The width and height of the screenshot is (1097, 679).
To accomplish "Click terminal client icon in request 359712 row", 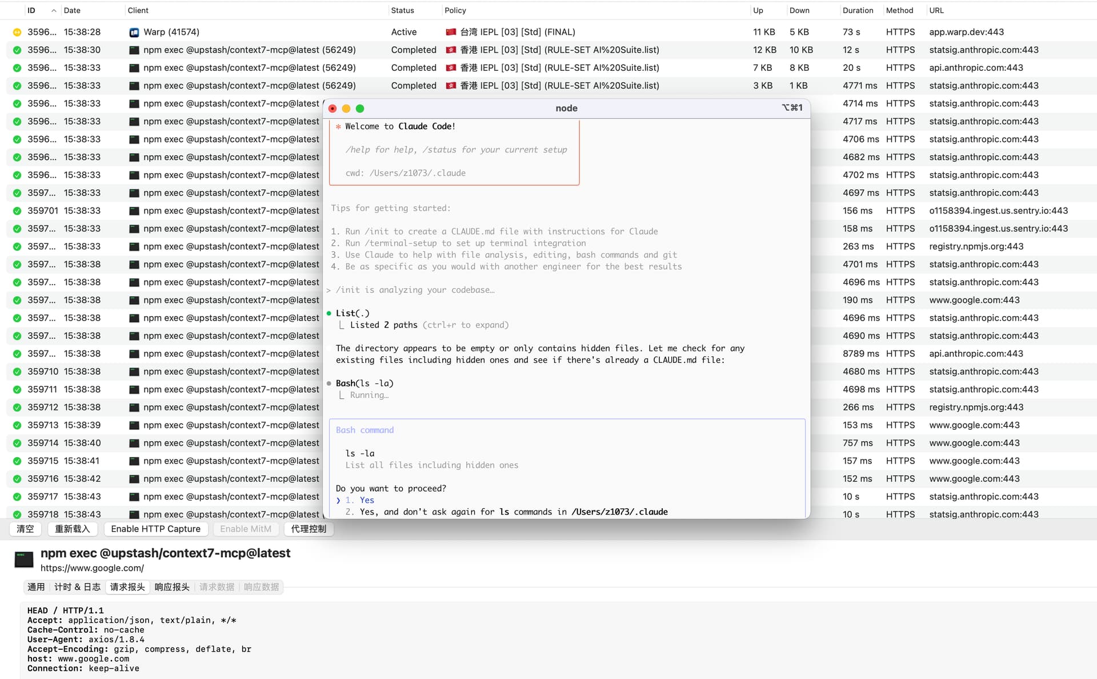I will click(134, 407).
